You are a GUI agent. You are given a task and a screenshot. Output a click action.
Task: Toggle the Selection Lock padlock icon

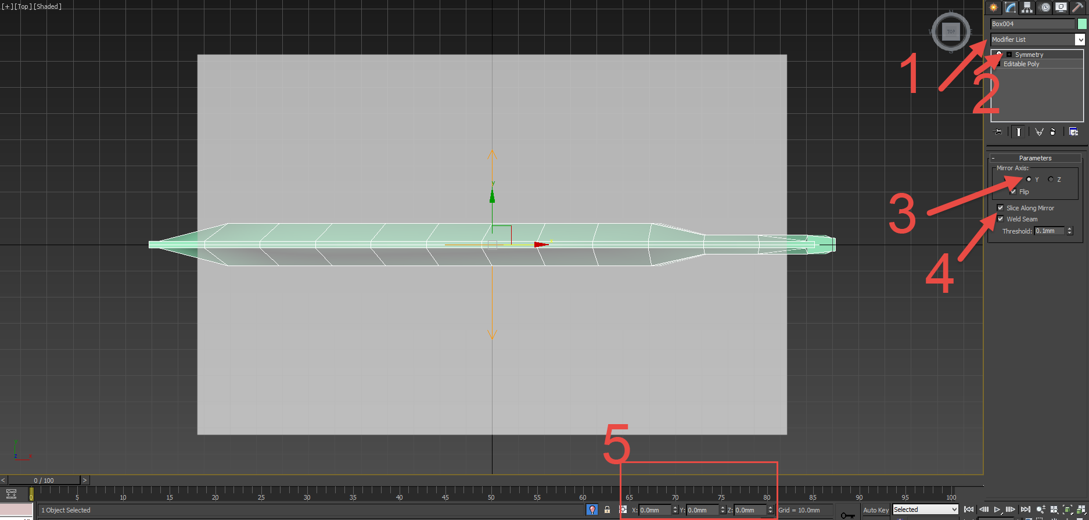coord(607,510)
